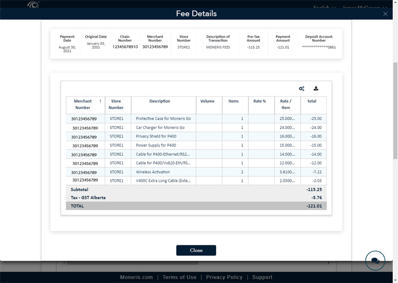The height and width of the screenshot is (283, 398).
Task: Open Support footer link
Action: click(x=262, y=277)
